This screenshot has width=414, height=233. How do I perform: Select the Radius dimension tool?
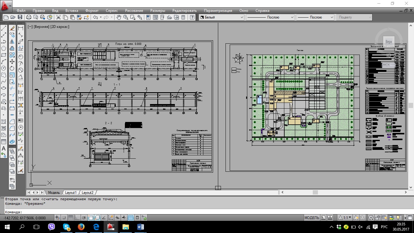click(21, 56)
